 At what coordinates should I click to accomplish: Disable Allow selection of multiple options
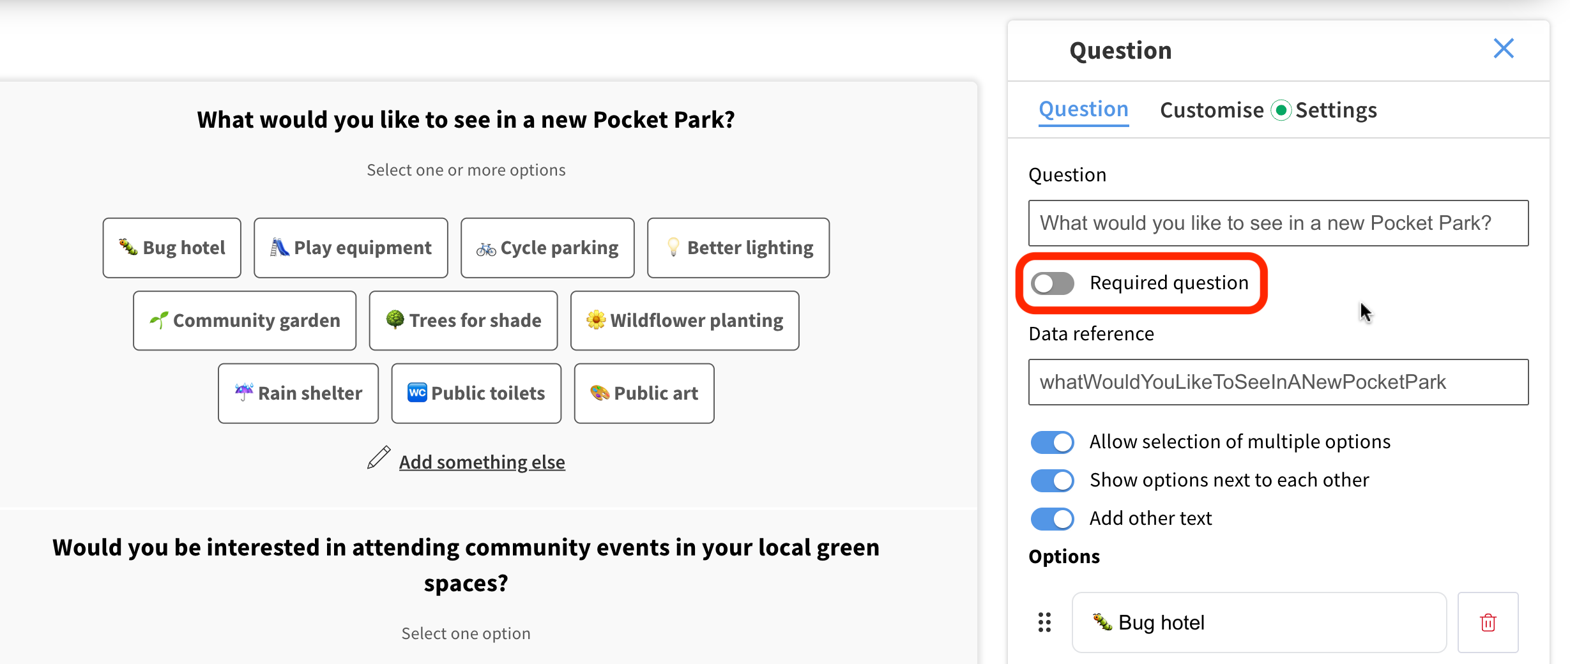tap(1053, 442)
